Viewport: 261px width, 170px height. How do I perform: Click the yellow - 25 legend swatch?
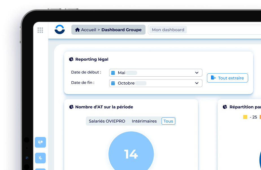tap(245, 117)
